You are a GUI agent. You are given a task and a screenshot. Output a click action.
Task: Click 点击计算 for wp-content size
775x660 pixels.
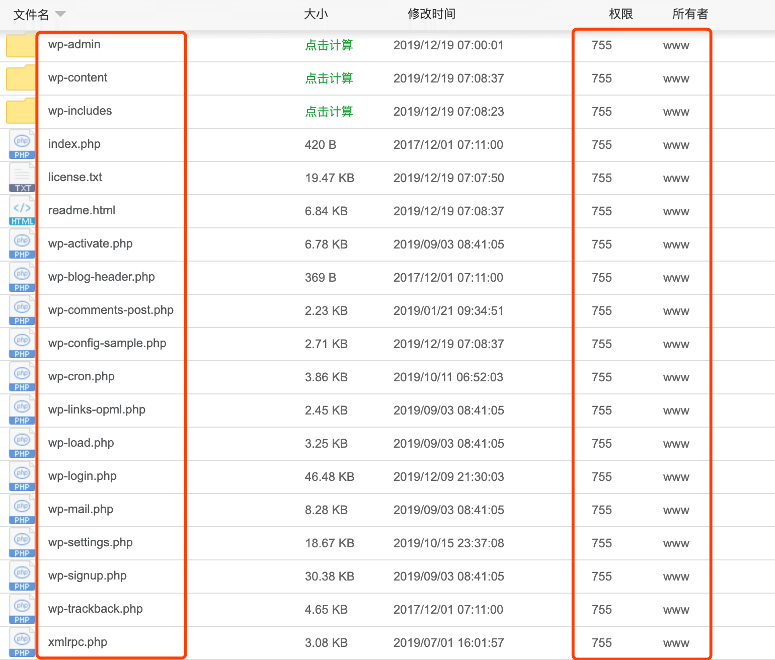click(329, 78)
